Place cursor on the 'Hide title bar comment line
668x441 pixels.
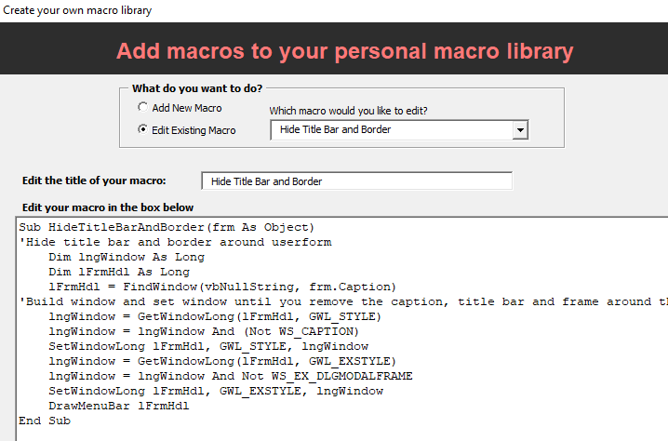click(x=175, y=242)
